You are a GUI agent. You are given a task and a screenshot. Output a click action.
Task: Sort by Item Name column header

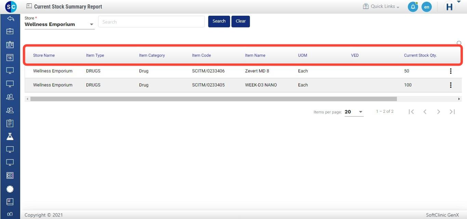[x=255, y=55]
